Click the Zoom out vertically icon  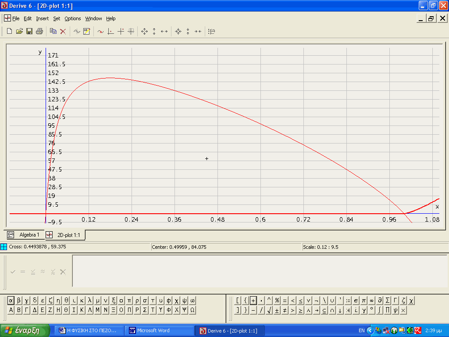tap(154, 31)
